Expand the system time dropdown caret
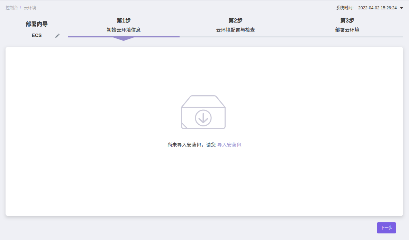Screen dimensions: 409x240 point(402,8)
